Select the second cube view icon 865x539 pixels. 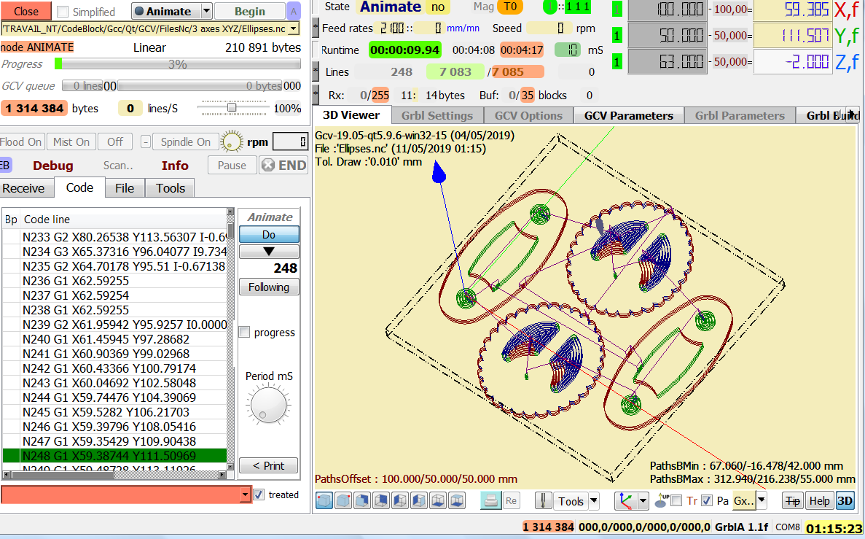pyautogui.click(x=343, y=501)
